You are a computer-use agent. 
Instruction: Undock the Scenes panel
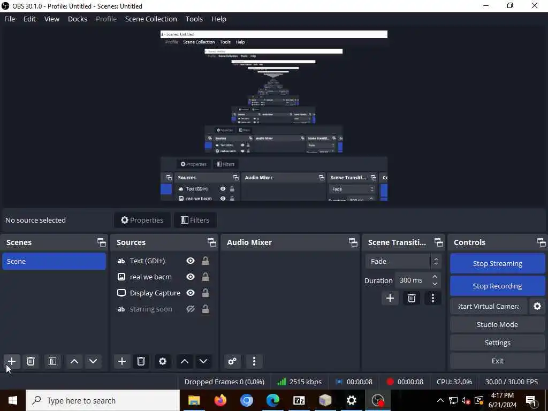click(x=101, y=242)
